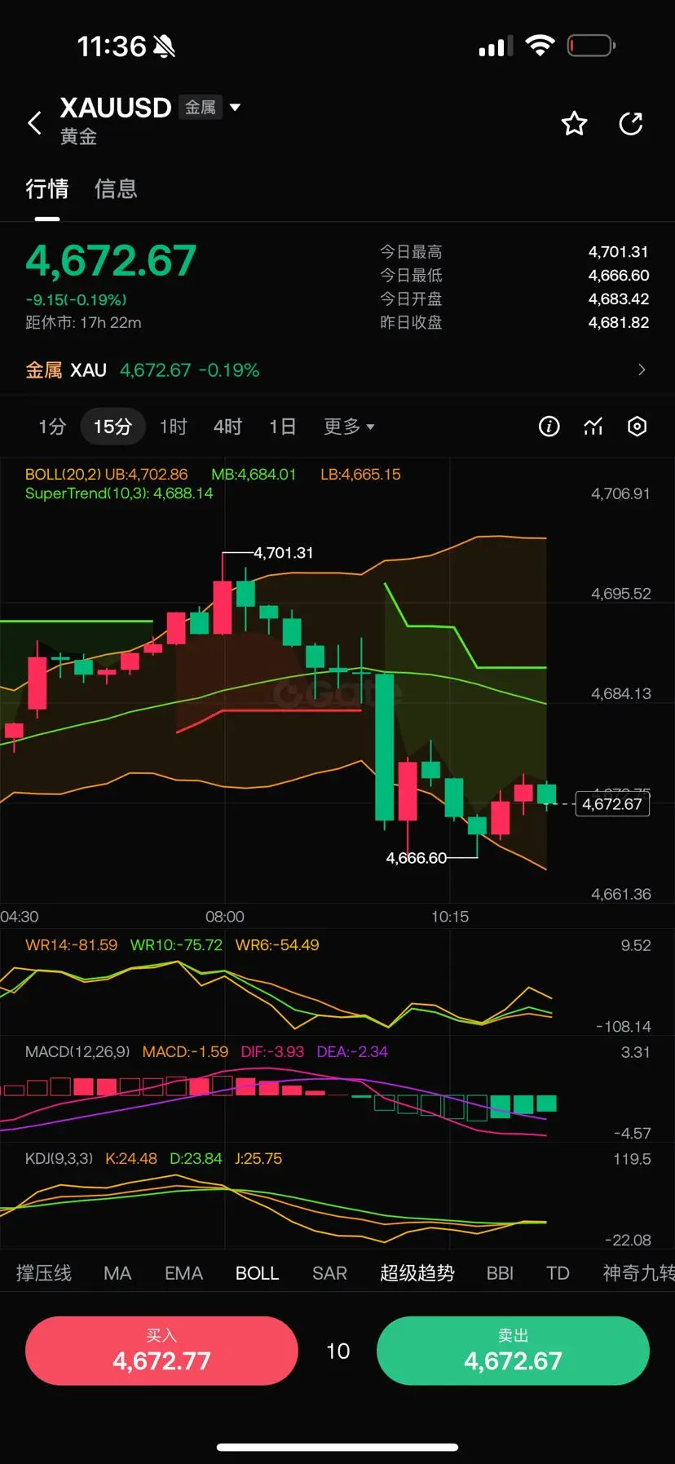
Task: Add XAUUSD to favorites star
Action: (x=574, y=123)
